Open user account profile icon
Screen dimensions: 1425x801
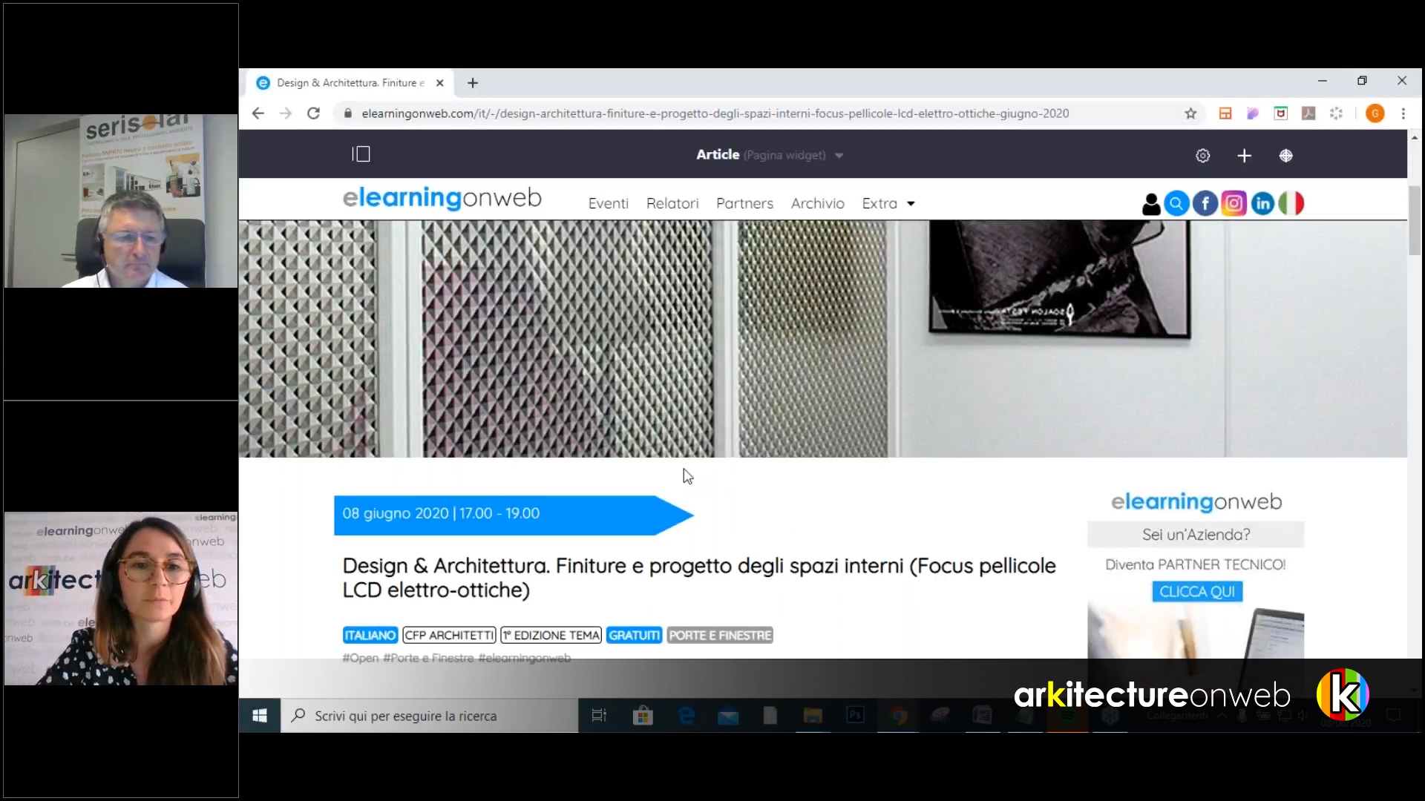[1151, 203]
